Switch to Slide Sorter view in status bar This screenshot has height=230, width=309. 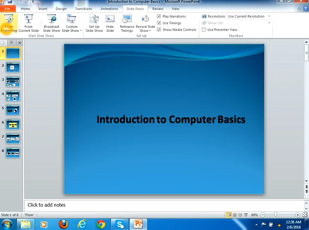click(x=234, y=215)
